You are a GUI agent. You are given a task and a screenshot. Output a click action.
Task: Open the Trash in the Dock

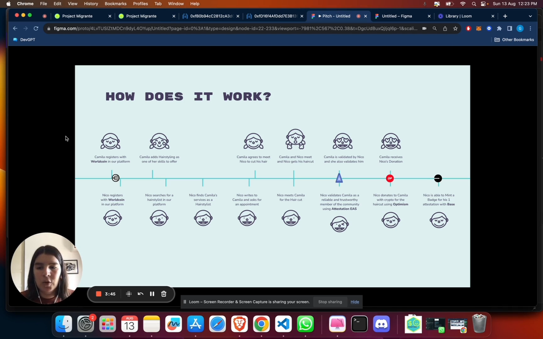pos(479,324)
